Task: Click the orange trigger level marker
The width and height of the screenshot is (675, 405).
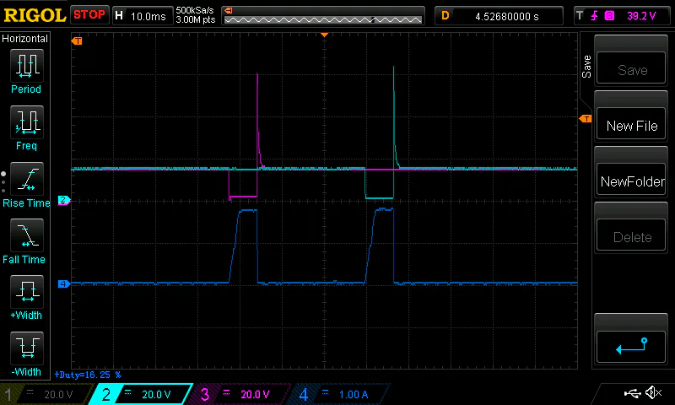Action: [585, 119]
